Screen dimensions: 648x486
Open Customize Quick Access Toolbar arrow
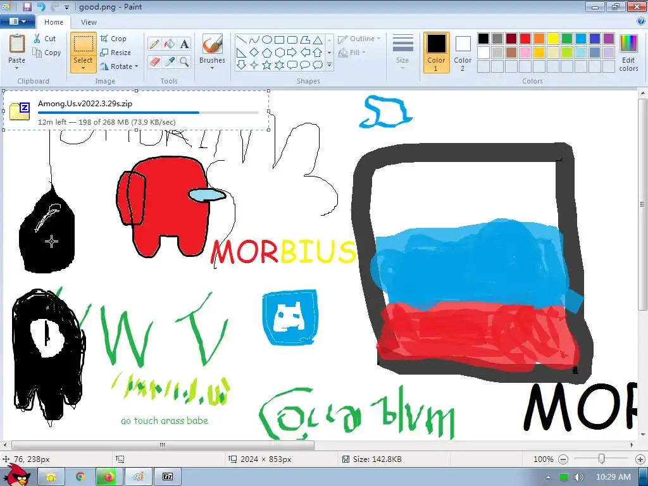point(66,7)
